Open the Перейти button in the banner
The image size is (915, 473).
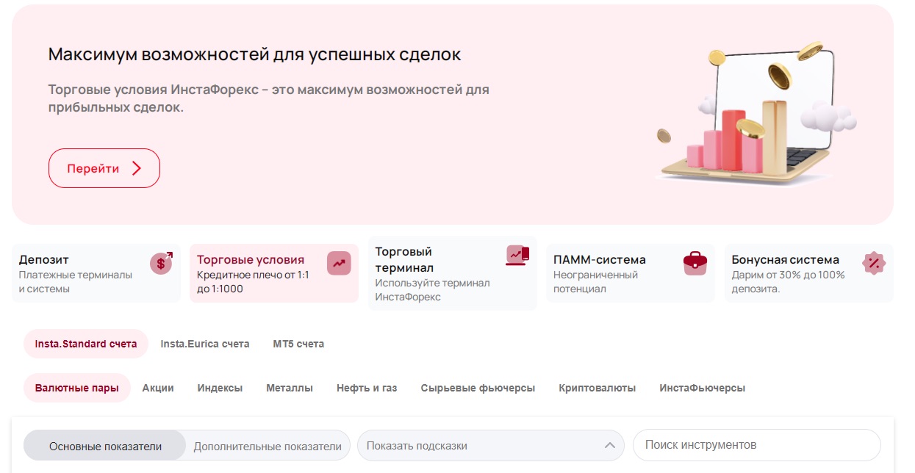pos(104,168)
